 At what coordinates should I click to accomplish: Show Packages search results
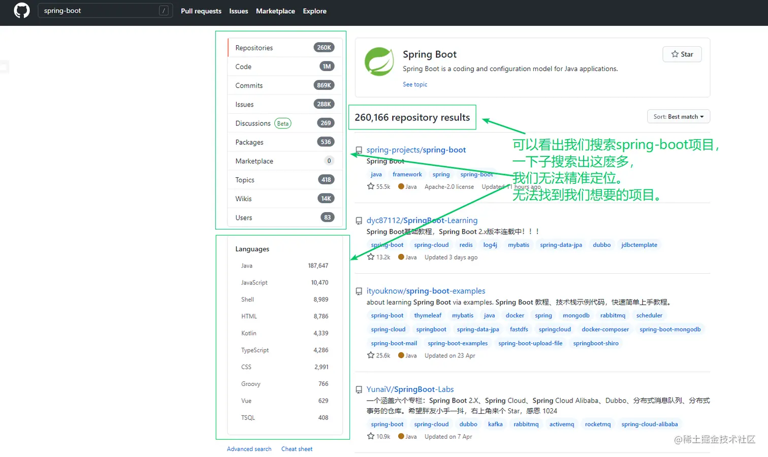285,142
